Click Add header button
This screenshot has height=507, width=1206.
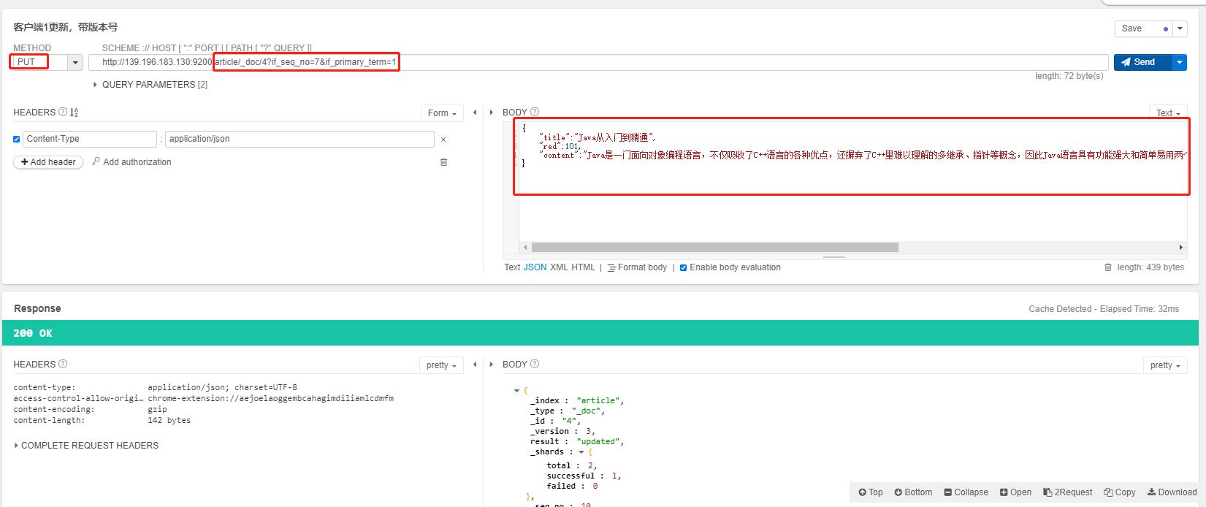pyautogui.click(x=48, y=162)
